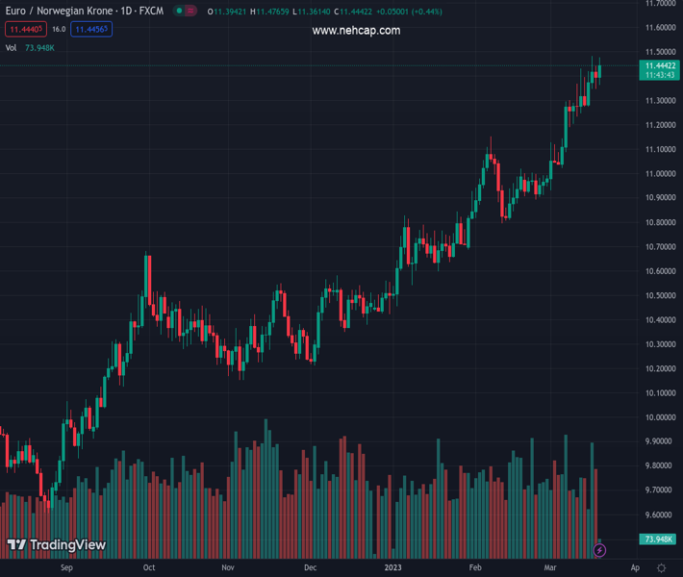Viewport: 683px width, 577px height.
Task: Click the purple lightning bolt event icon
Action: (x=599, y=550)
